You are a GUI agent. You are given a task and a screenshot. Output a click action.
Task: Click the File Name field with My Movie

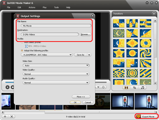point(56,26)
